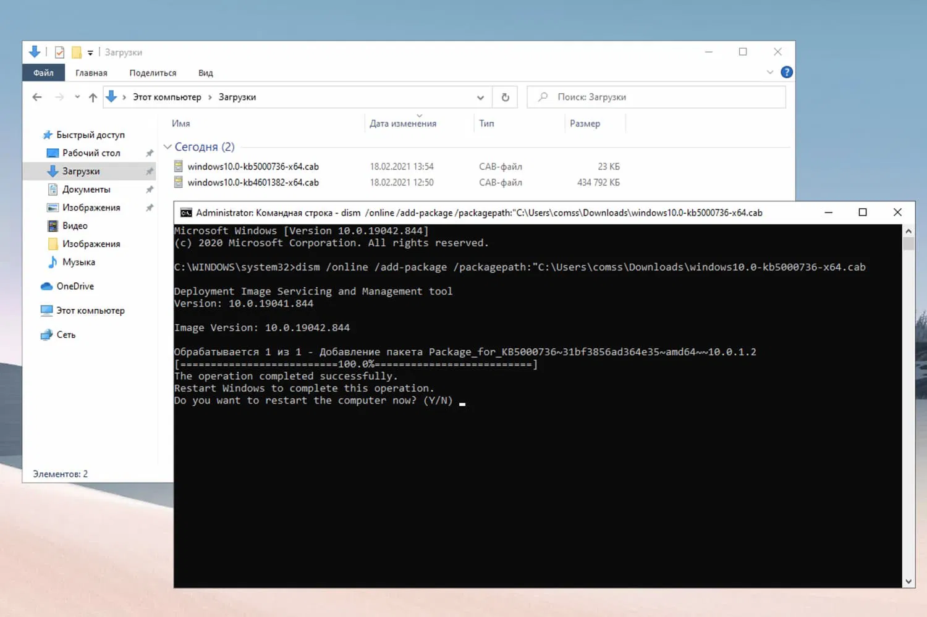Click the icon of the kb4601382 cab file

(x=179, y=182)
